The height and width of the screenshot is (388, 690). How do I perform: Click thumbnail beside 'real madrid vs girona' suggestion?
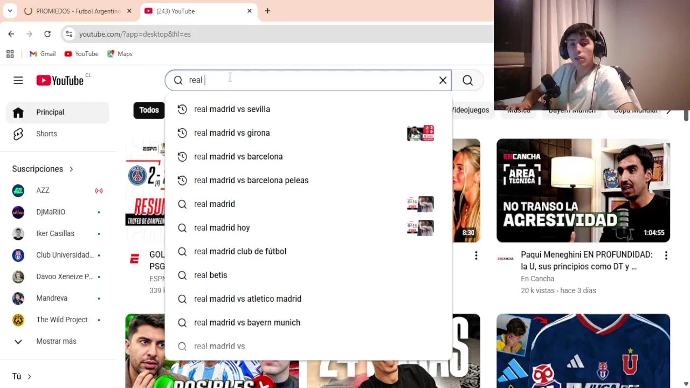coord(420,133)
